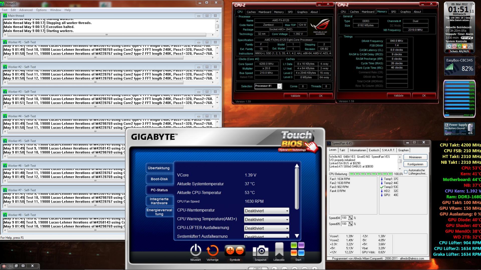Viewport: 481px width, 270px height.
Task: Click the Worker #8 window icon in Prime95
Action: 5,215
